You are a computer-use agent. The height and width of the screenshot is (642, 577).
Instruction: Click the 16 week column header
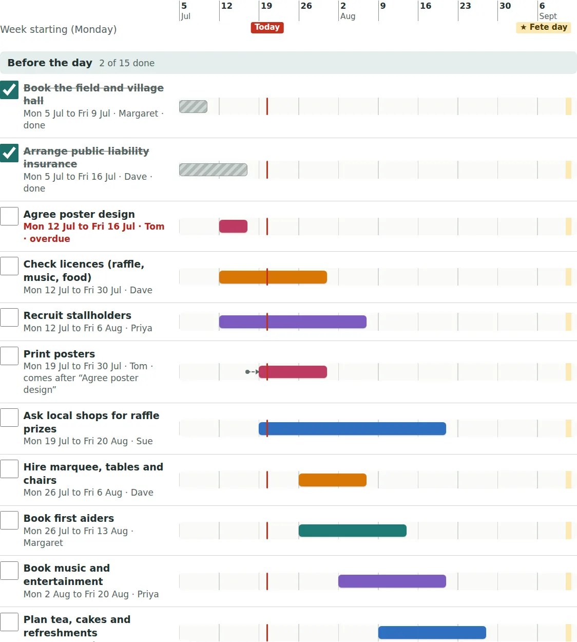(x=426, y=6)
